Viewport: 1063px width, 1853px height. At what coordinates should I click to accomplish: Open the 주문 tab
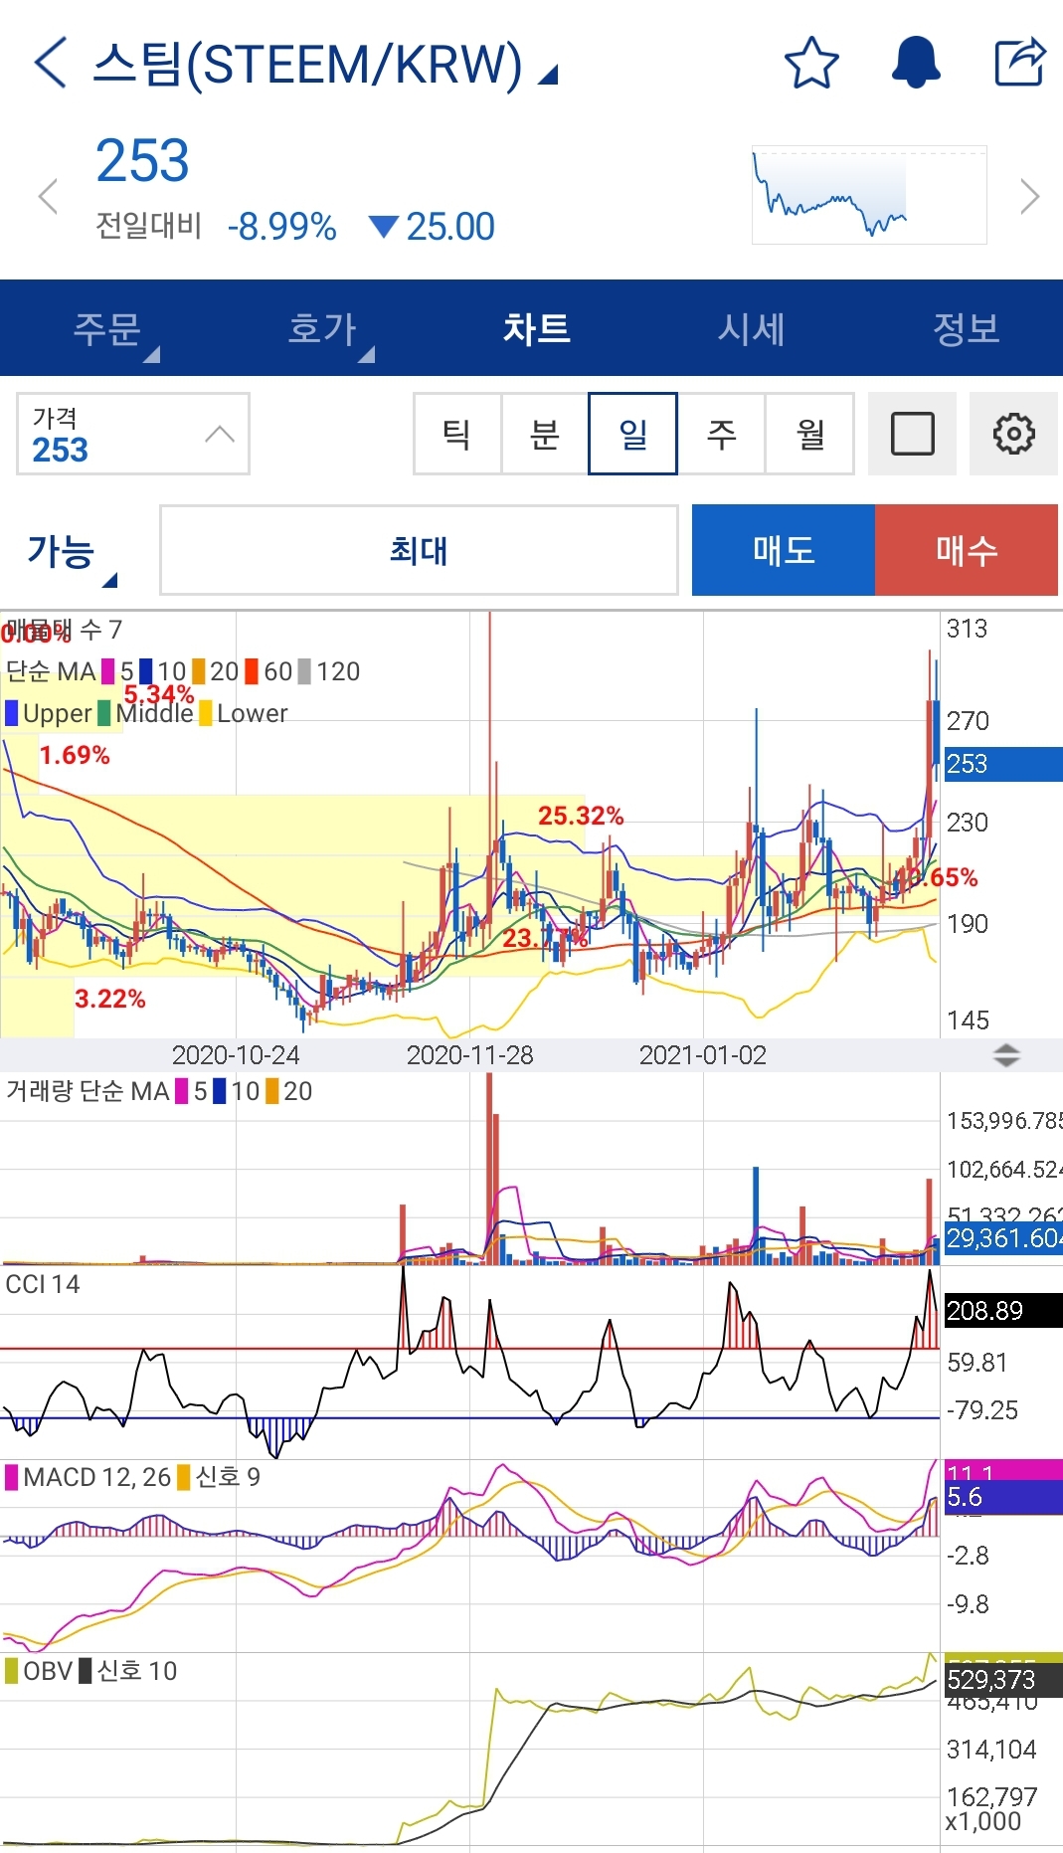click(107, 328)
